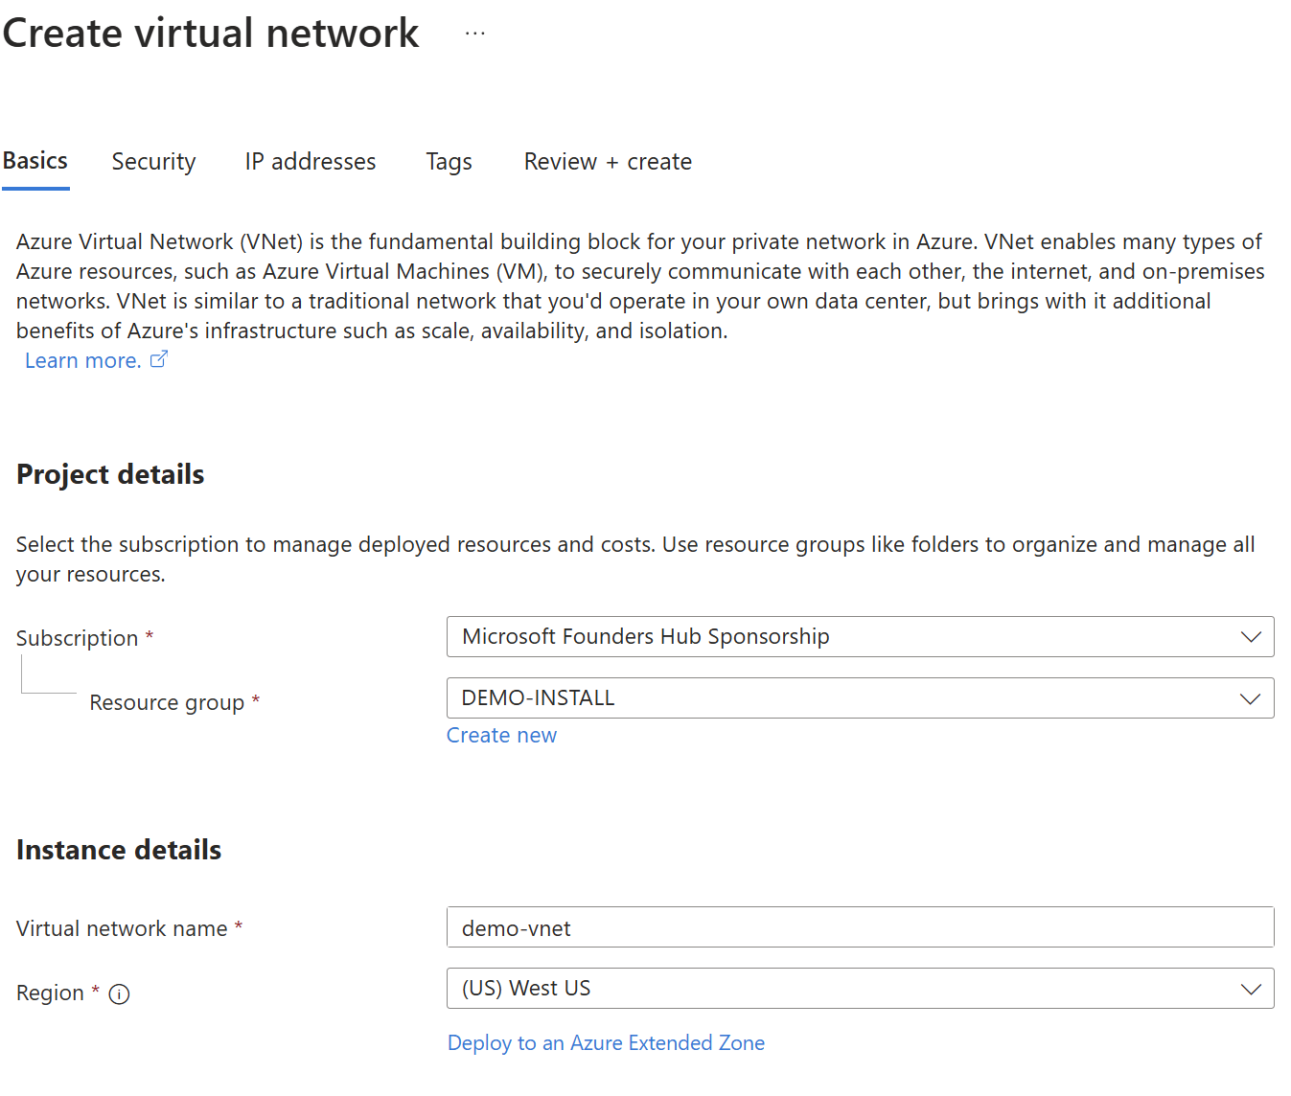Expand the Resource group dropdown
Viewport: 1291px width, 1096px height.
coord(860,698)
